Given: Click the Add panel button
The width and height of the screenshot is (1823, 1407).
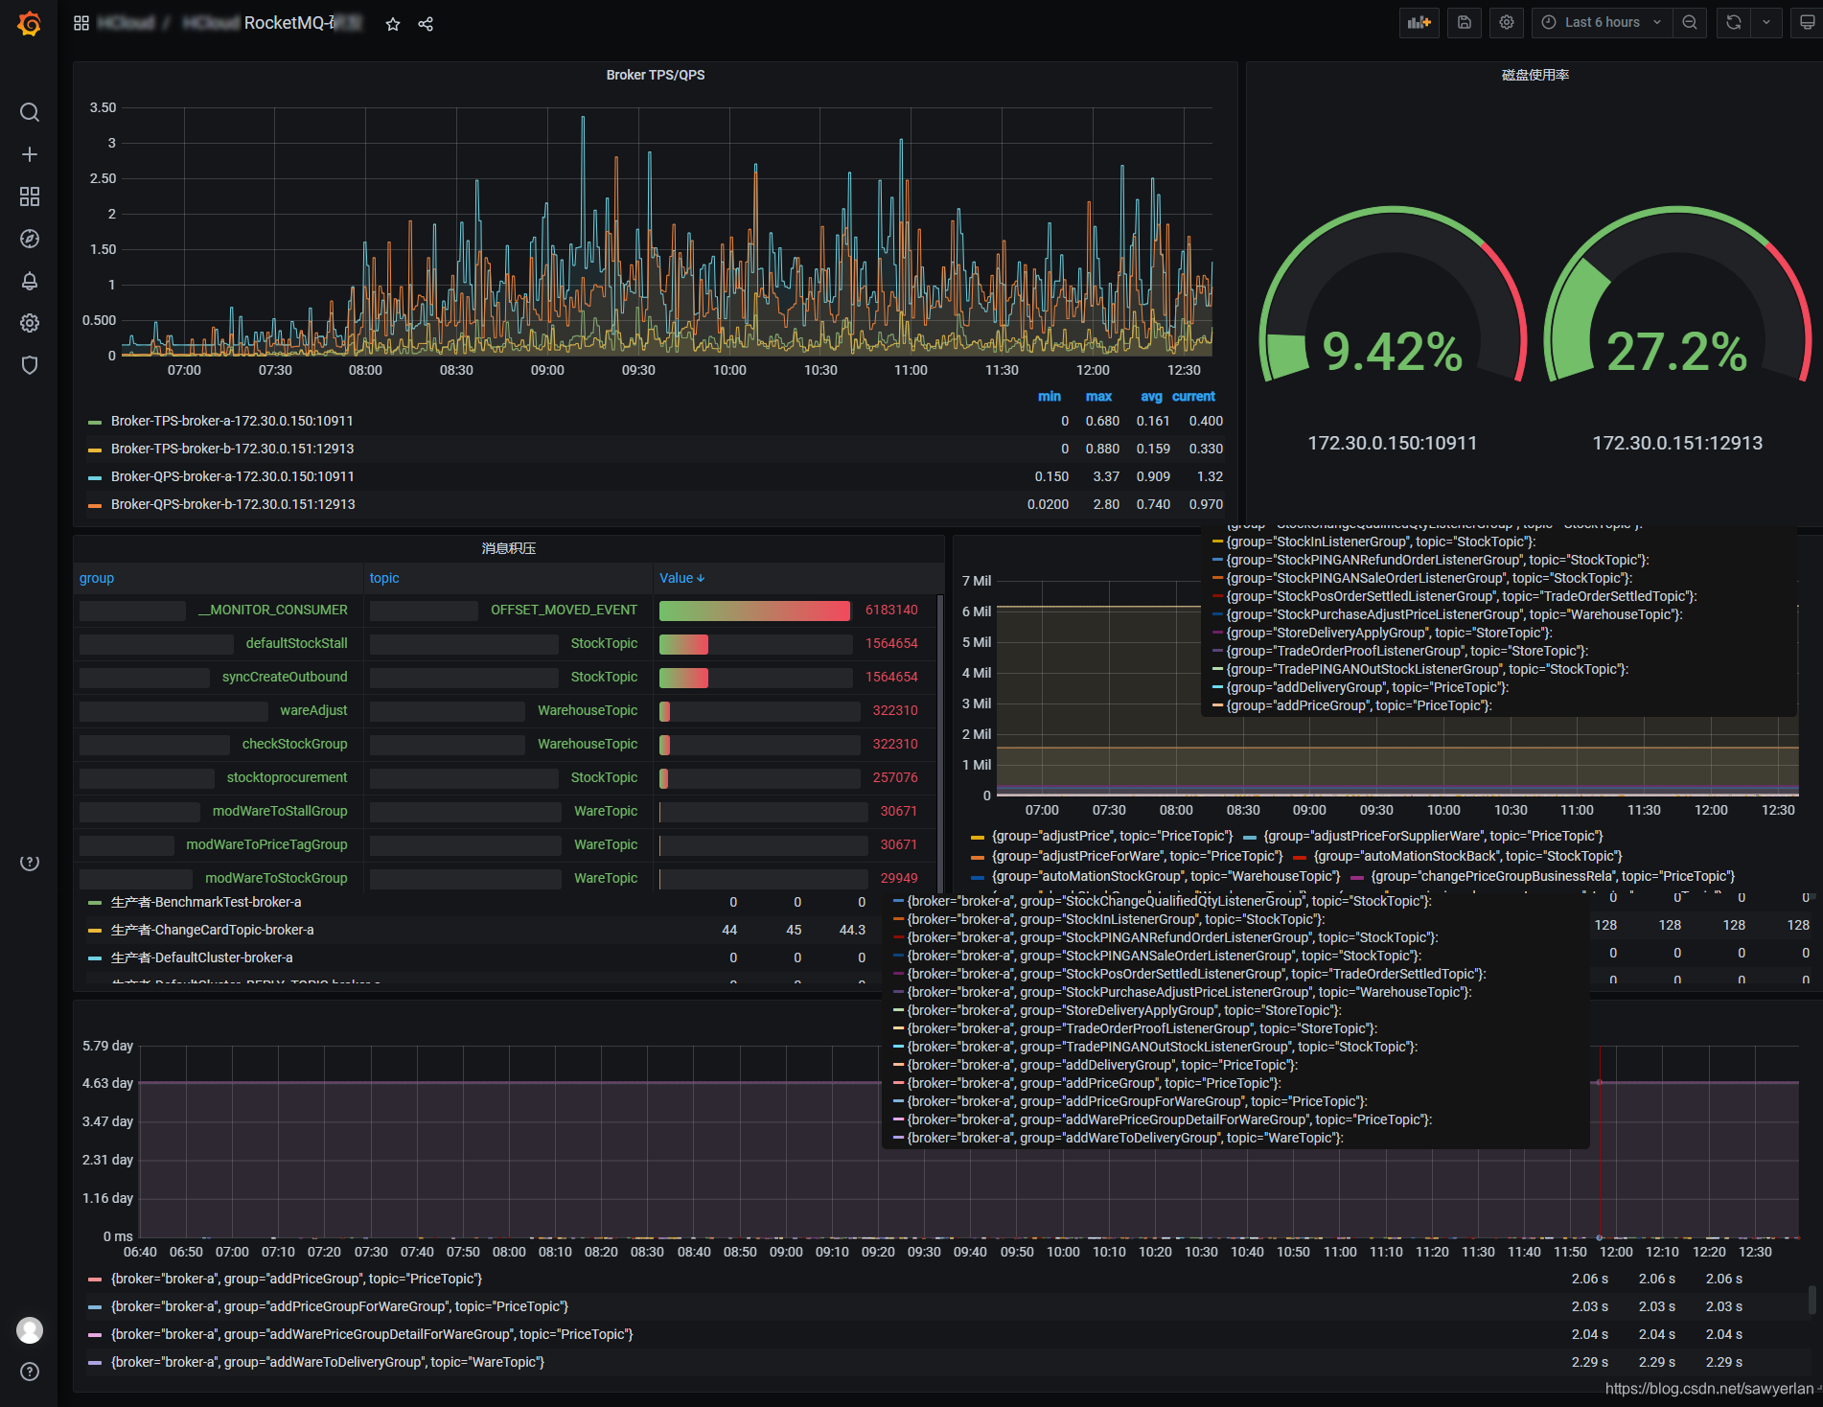Looking at the screenshot, I should (1419, 22).
